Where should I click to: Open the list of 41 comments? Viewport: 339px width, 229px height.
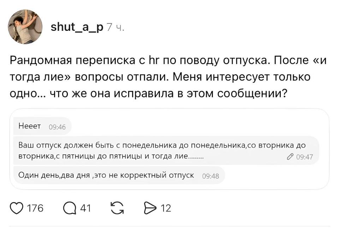[85, 208]
